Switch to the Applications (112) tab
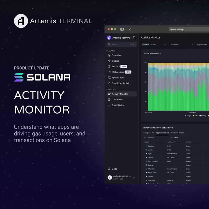The width and height of the screenshot is (209, 209). pos(162,133)
